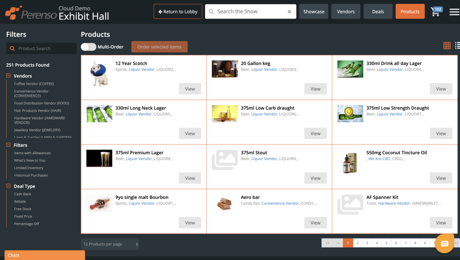Select Historical Purchases filter
460x260 pixels.
pyautogui.click(x=31, y=175)
